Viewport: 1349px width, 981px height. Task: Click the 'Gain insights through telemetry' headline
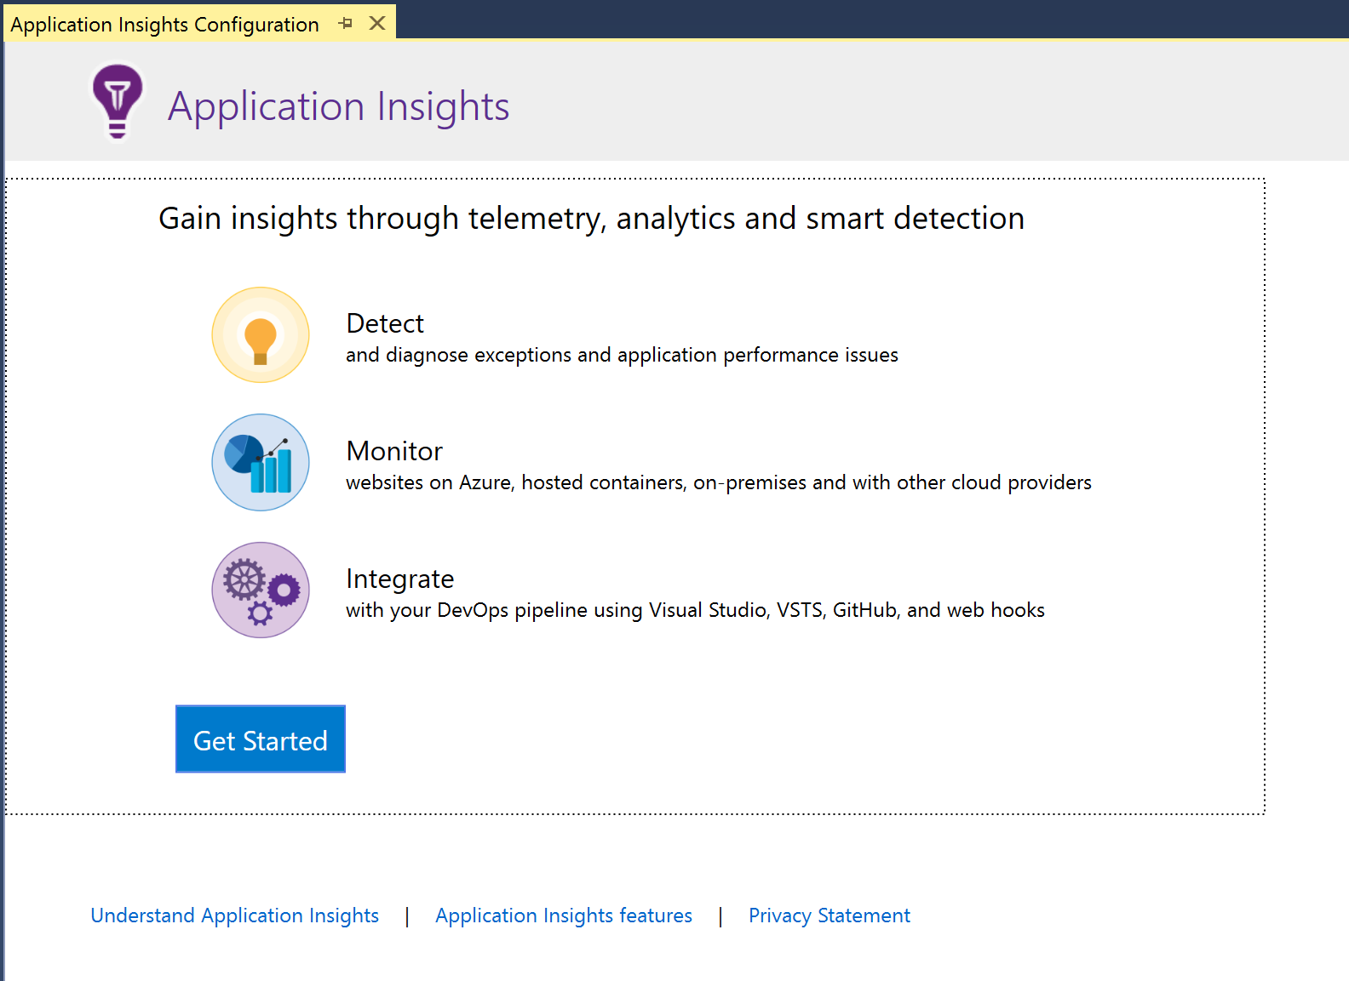click(x=591, y=219)
